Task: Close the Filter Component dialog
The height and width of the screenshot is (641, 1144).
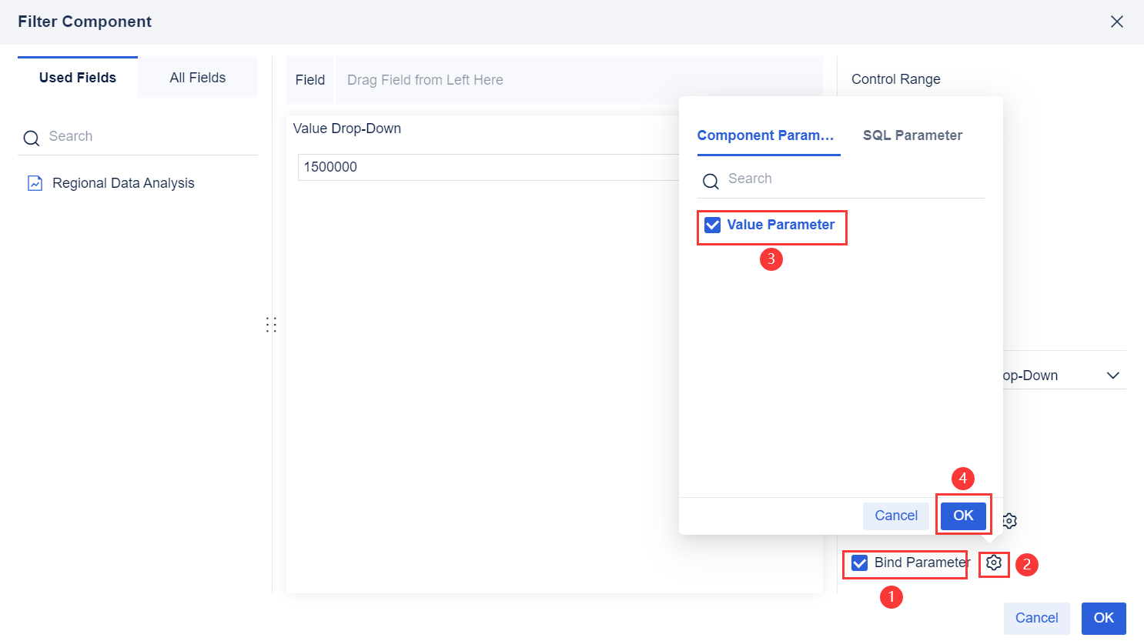Action: click(x=1117, y=22)
